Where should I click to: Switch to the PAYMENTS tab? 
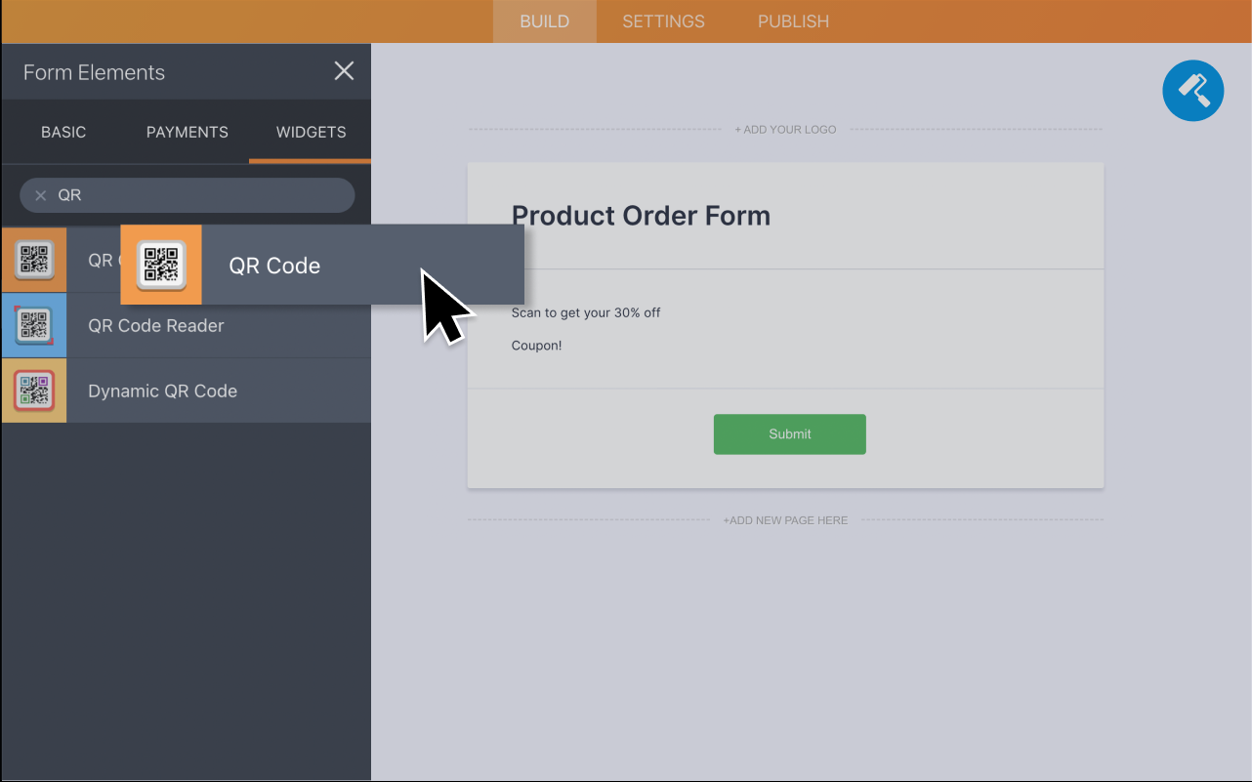pyautogui.click(x=187, y=132)
